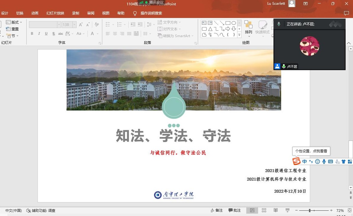The image size is (353, 216).
Task: Switch to the Review (审阅) tab
Action: (x=91, y=13)
